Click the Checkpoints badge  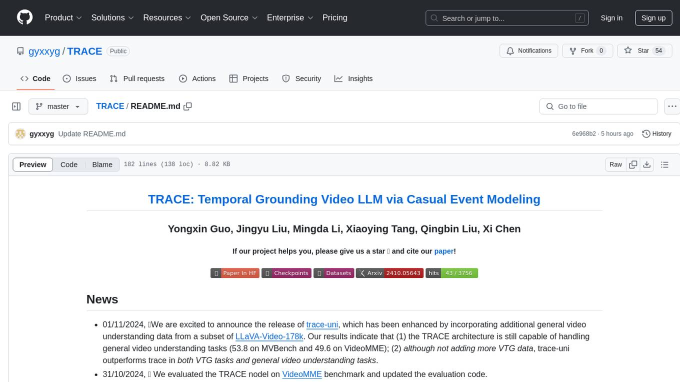(x=286, y=273)
